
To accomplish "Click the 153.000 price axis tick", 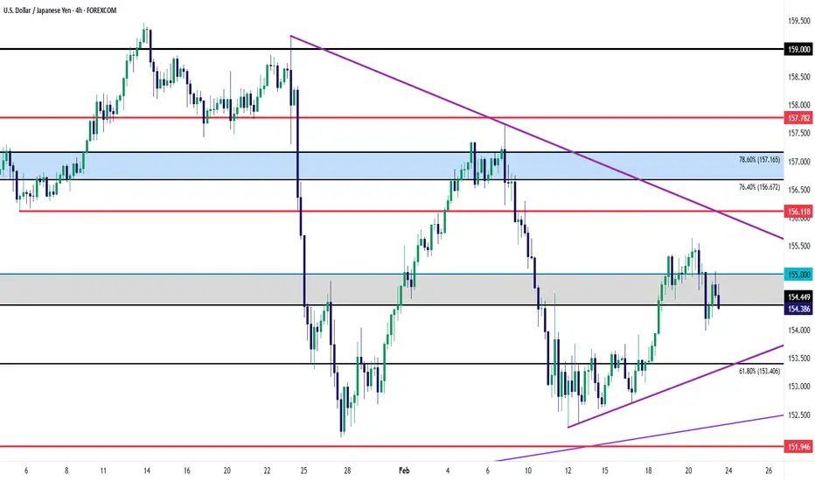I will (795, 387).
